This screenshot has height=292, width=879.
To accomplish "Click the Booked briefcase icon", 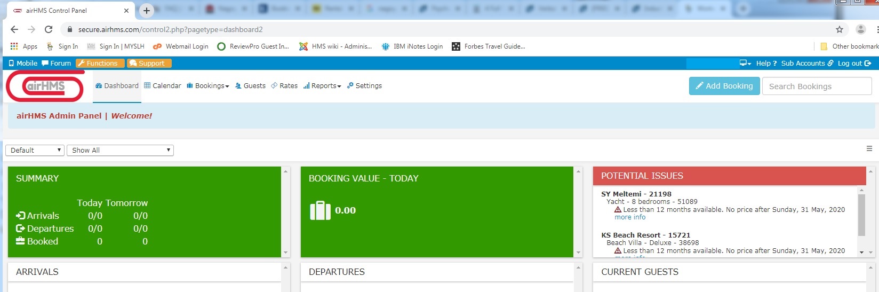I will (x=21, y=241).
